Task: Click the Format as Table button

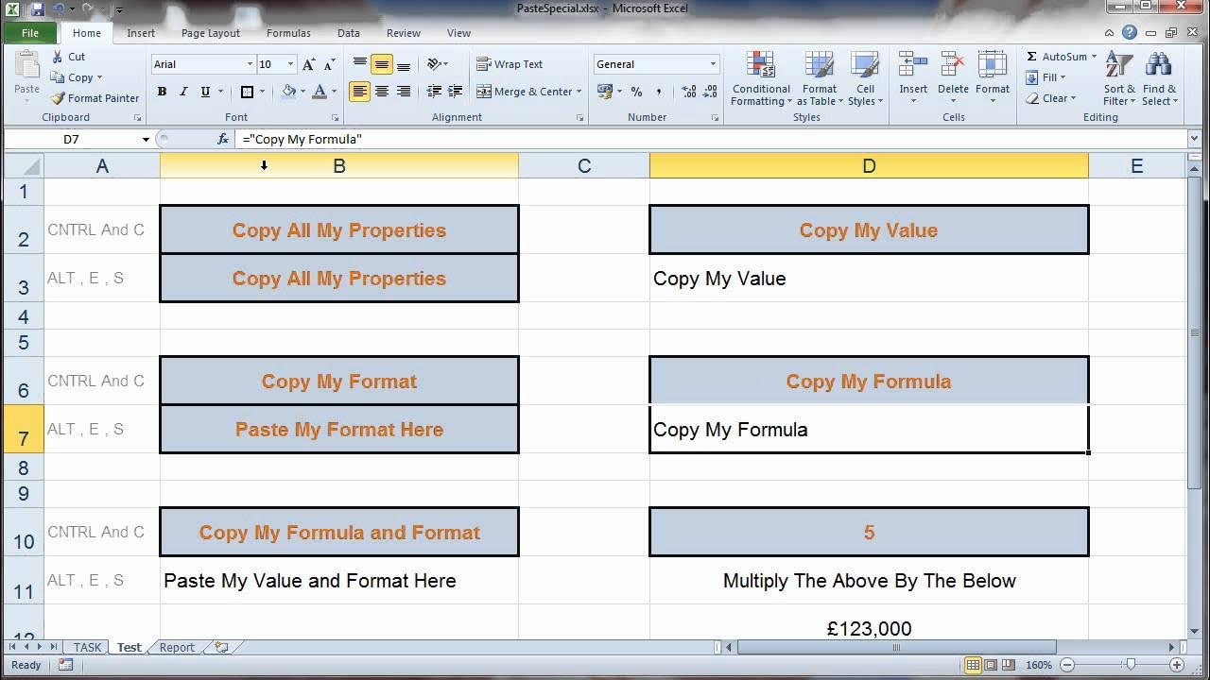Action: pyautogui.click(x=819, y=80)
